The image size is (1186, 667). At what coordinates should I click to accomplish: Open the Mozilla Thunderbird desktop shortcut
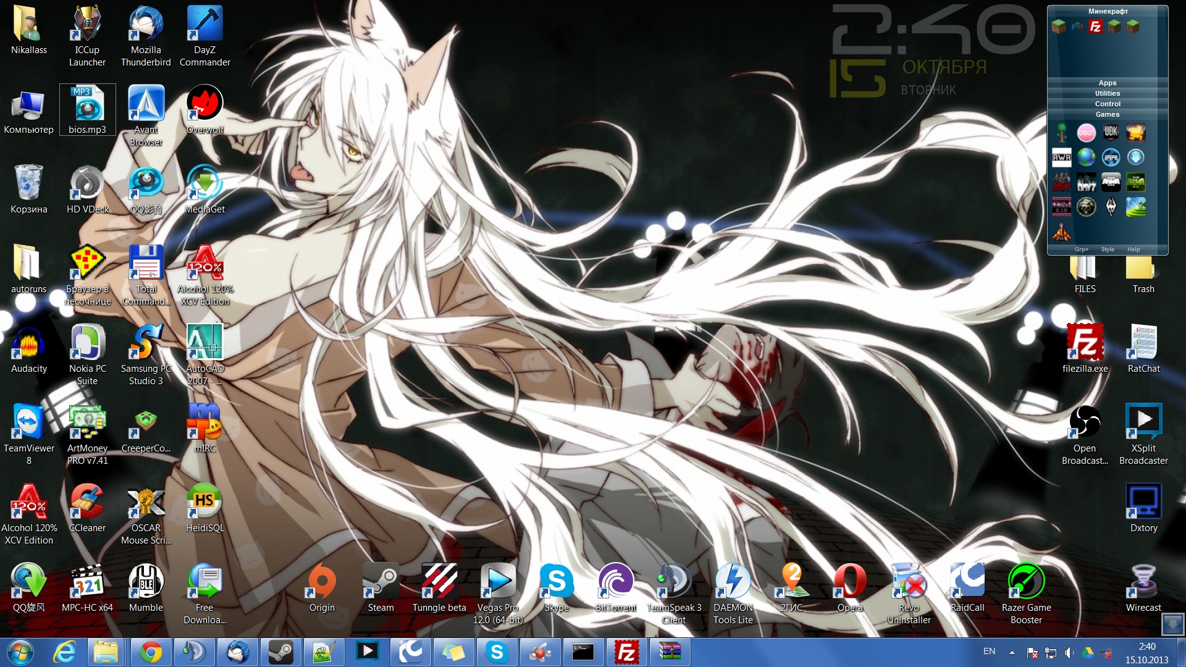pos(146,36)
